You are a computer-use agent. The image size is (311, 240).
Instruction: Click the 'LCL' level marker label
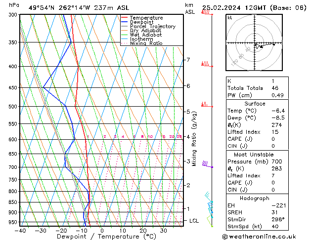click(x=194, y=221)
